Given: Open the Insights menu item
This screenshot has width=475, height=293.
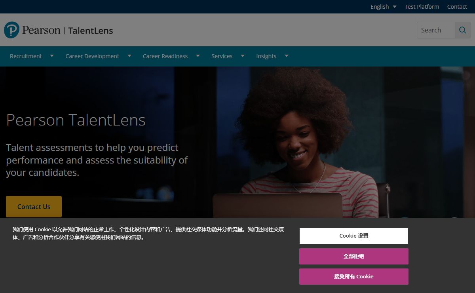Looking at the screenshot, I should click(266, 56).
